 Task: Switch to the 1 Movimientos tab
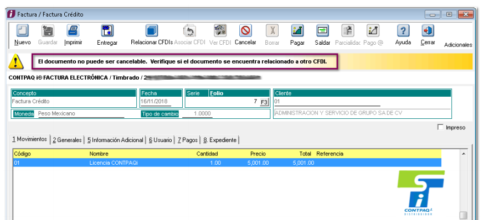pyautogui.click(x=30, y=140)
